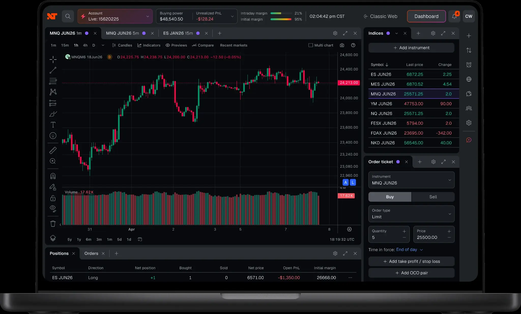The width and height of the screenshot is (521, 314).
Task: Open the Order type Limit dropdown
Action: [411, 214]
